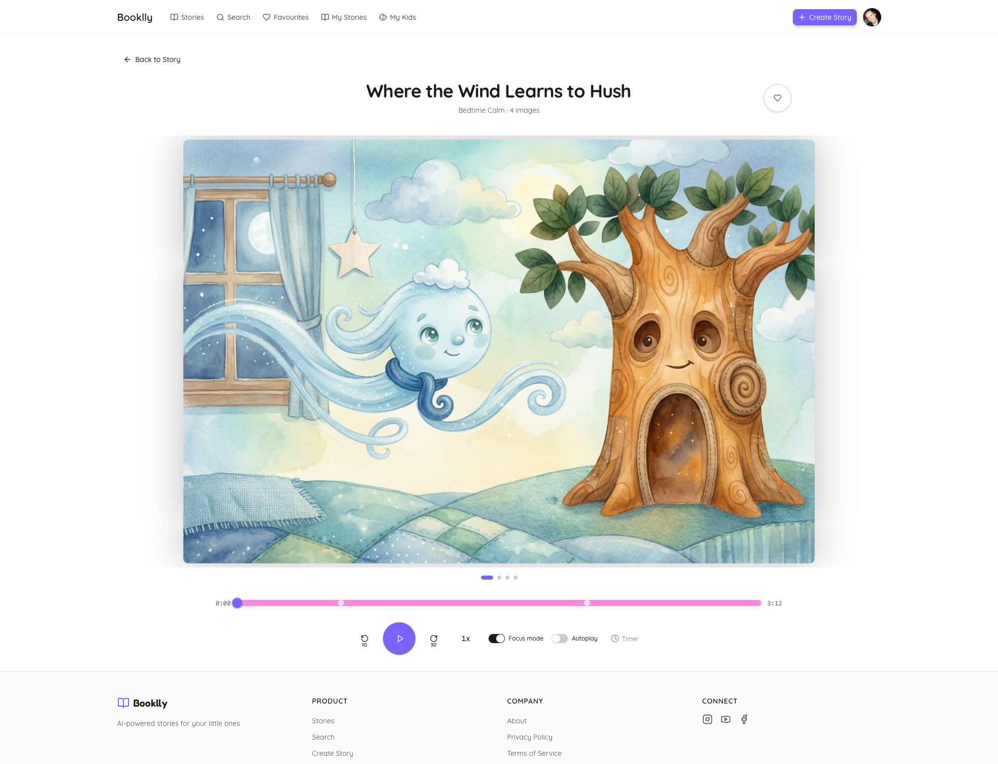Enable Autoplay
The height and width of the screenshot is (764, 998).
(560, 639)
